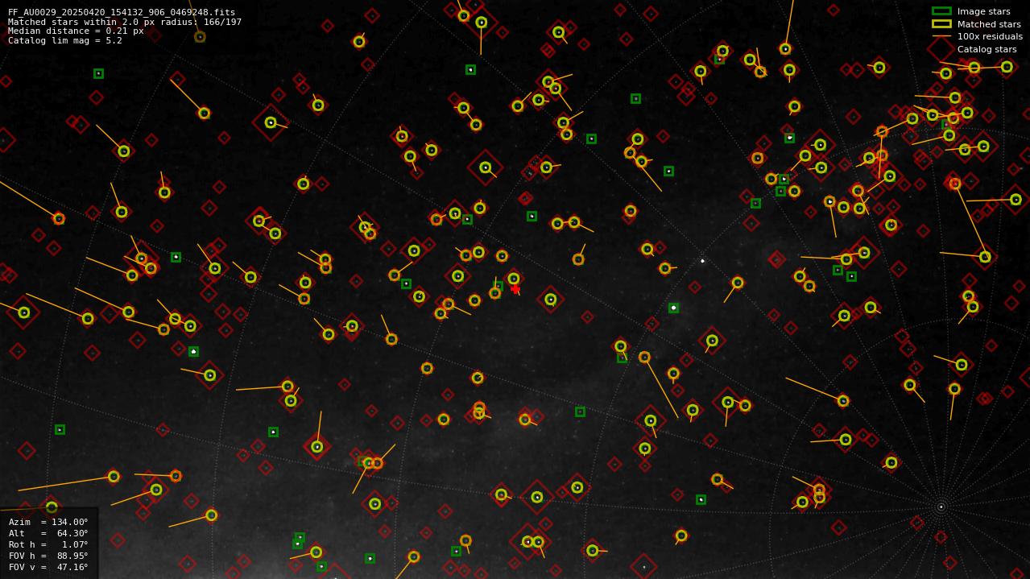Click the 'Catalog stars' legend label

[987, 49]
